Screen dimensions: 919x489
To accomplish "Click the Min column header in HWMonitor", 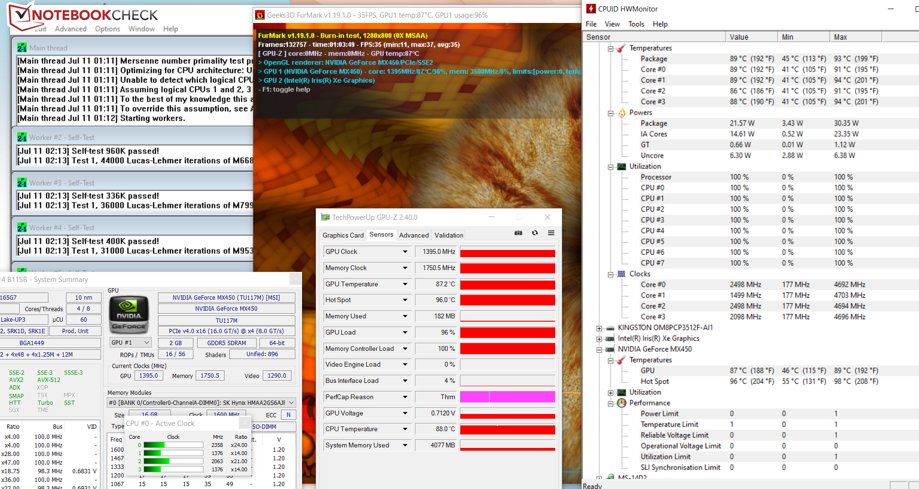I will coord(804,37).
